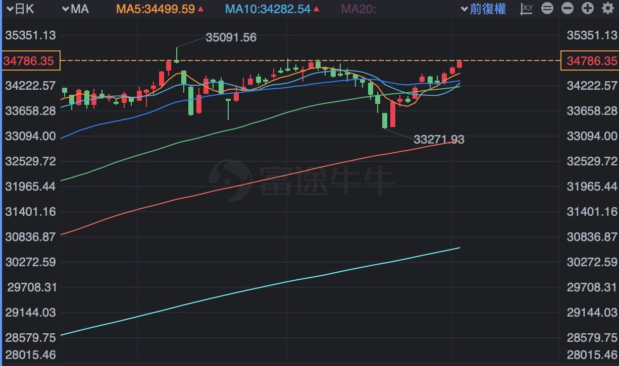Zoom out chart with minus icon
The image size is (619, 366).
pyautogui.click(x=568, y=9)
